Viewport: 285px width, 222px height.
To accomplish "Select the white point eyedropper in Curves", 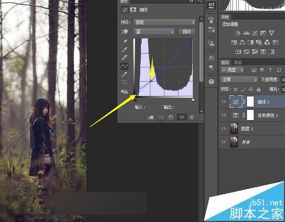I will 124,57.
